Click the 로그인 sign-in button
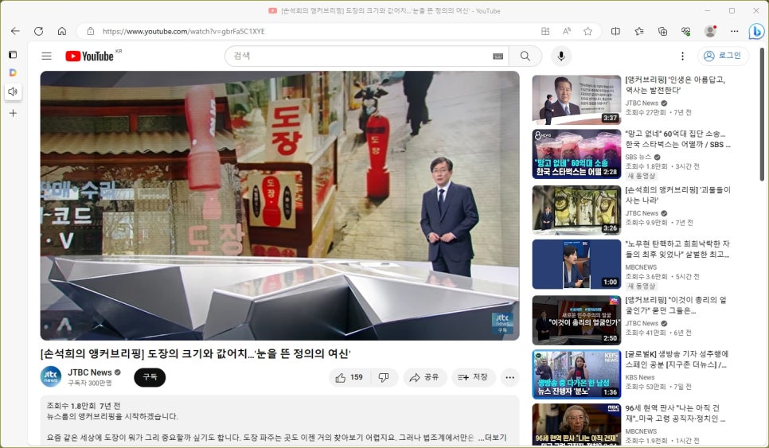 723,56
